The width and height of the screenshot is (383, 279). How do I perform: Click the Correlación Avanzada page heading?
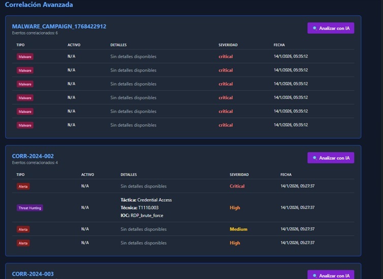click(39, 5)
